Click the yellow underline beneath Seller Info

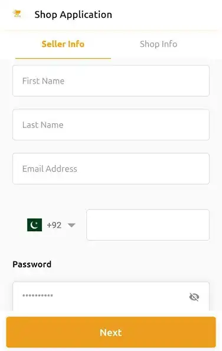(x=63, y=58)
